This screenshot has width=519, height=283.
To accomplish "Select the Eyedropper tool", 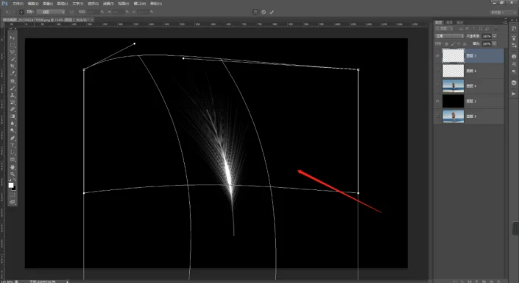I will (x=13, y=74).
